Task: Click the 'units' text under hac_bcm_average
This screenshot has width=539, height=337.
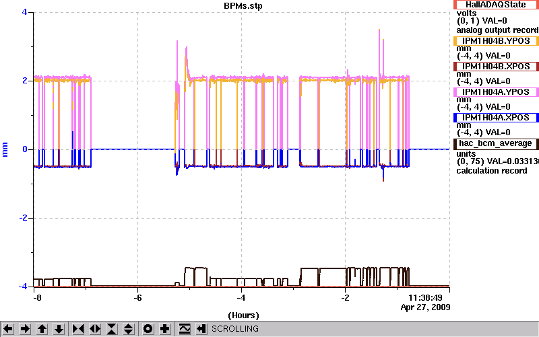Action: (x=466, y=154)
